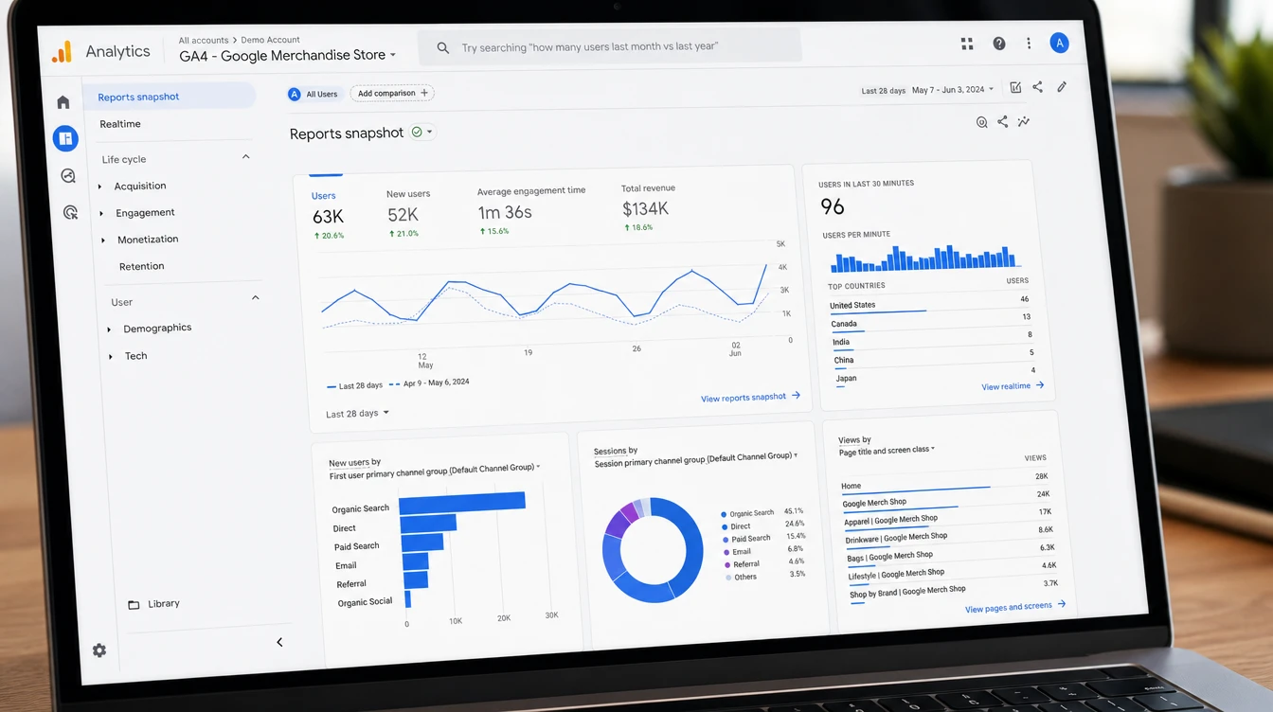Click the account avatar 'A'
The height and width of the screenshot is (712, 1273).
point(1060,43)
